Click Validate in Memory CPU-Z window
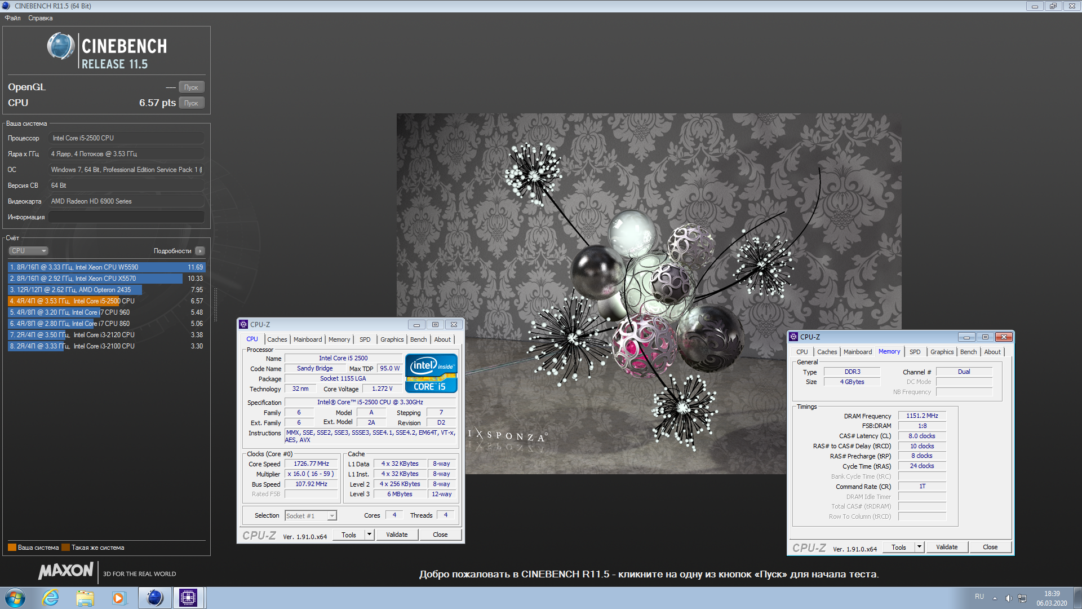Image resolution: width=1082 pixels, height=609 pixels. point(947,547)
